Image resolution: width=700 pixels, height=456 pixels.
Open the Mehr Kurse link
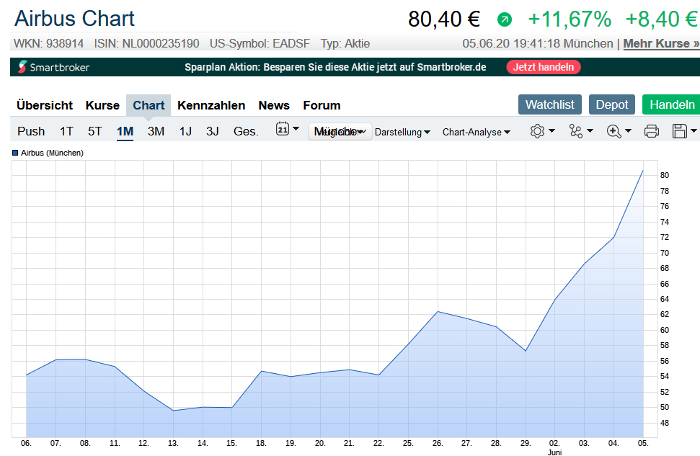click(x=661, y=44)
